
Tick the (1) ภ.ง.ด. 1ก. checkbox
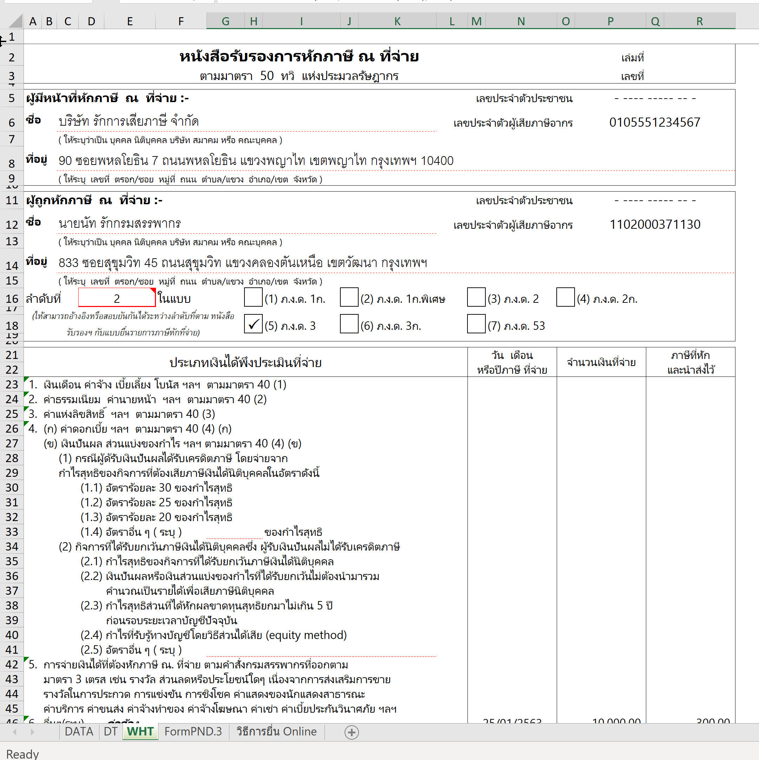(x=253, y=297)
